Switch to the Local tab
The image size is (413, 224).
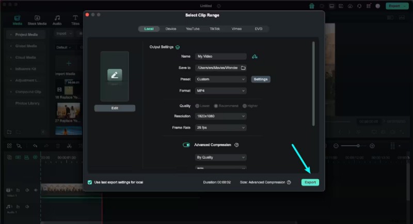149,29
